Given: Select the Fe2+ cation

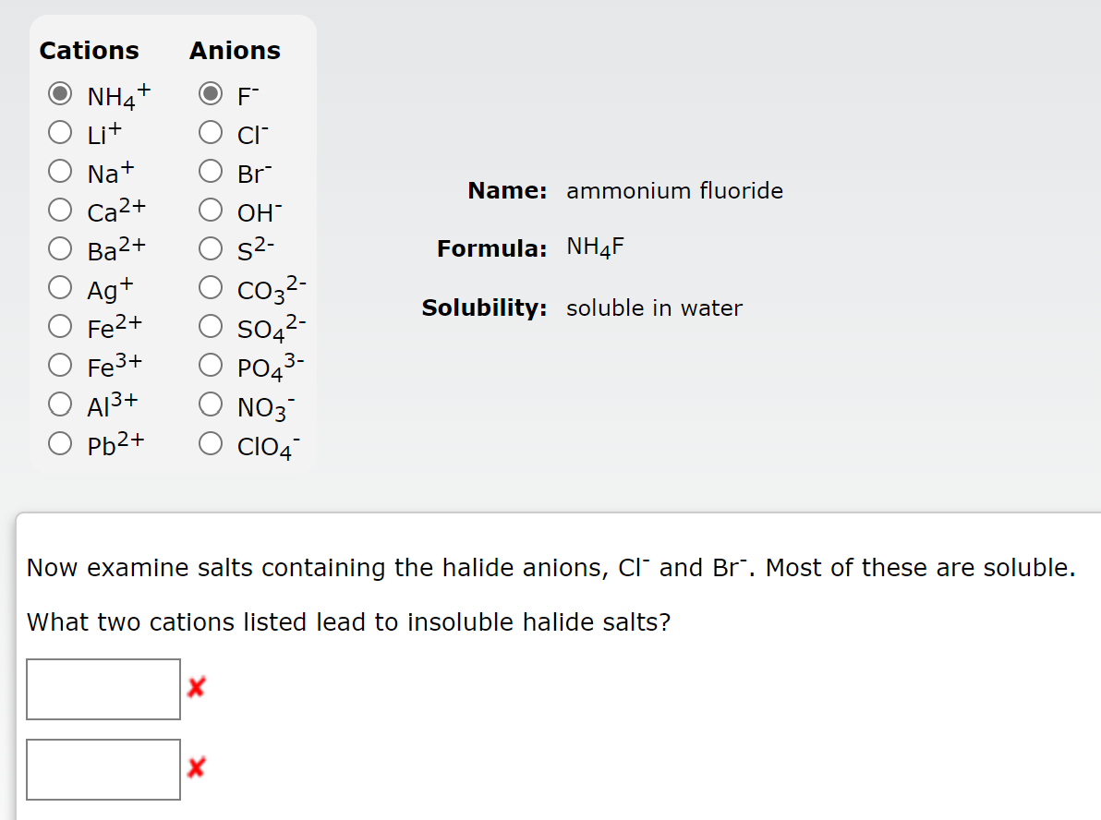Looking at the screenshot, I should tap(59, 326).
